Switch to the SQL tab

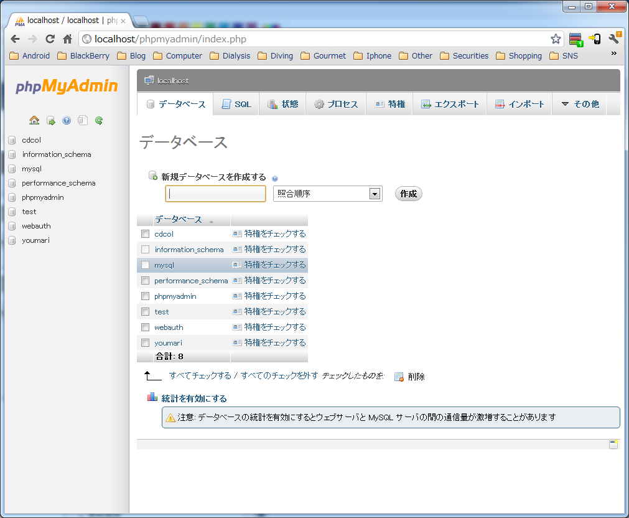click(236, 104)
